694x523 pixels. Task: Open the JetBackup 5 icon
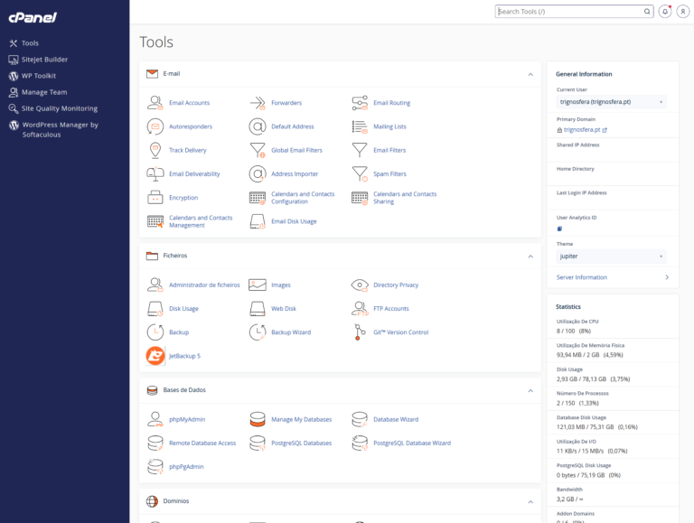point(155,356)
